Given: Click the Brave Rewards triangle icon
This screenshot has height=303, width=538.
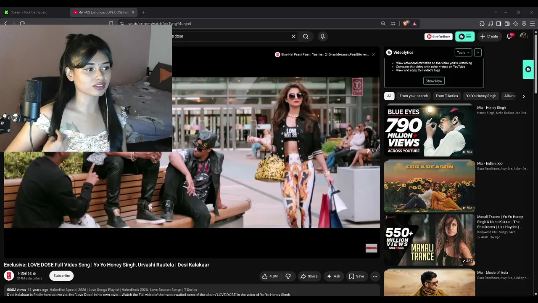Looking at the screenshot, I should coord(414,24).
